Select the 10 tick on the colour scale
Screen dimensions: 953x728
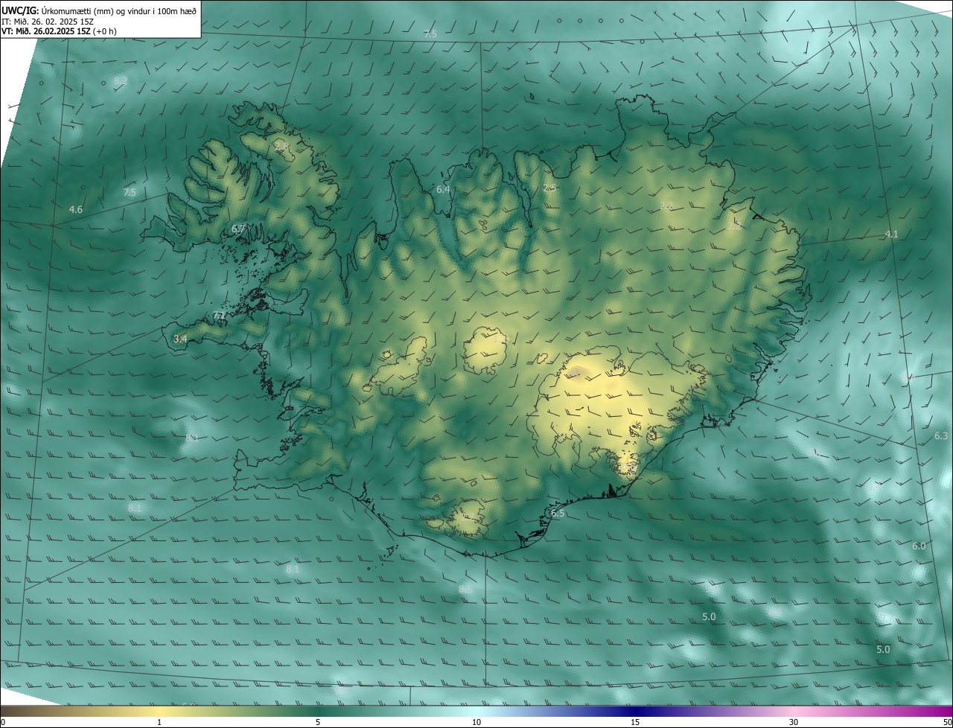476,722
